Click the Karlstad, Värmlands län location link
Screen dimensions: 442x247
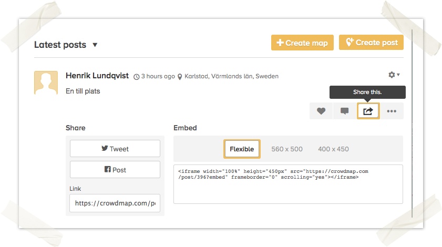coord(231,76)
